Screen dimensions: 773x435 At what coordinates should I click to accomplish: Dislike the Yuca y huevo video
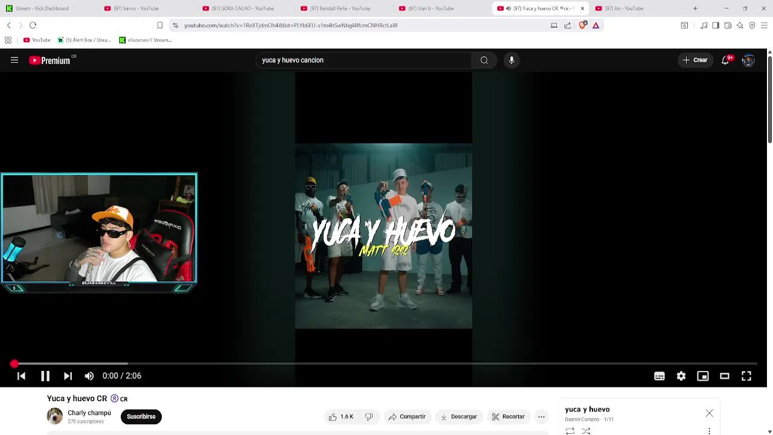369,416
